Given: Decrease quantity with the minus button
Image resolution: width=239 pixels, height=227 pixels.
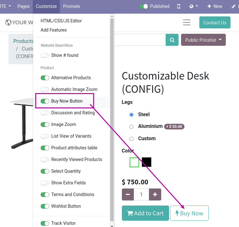Looking at the screenshot, I should coord(128,194).
